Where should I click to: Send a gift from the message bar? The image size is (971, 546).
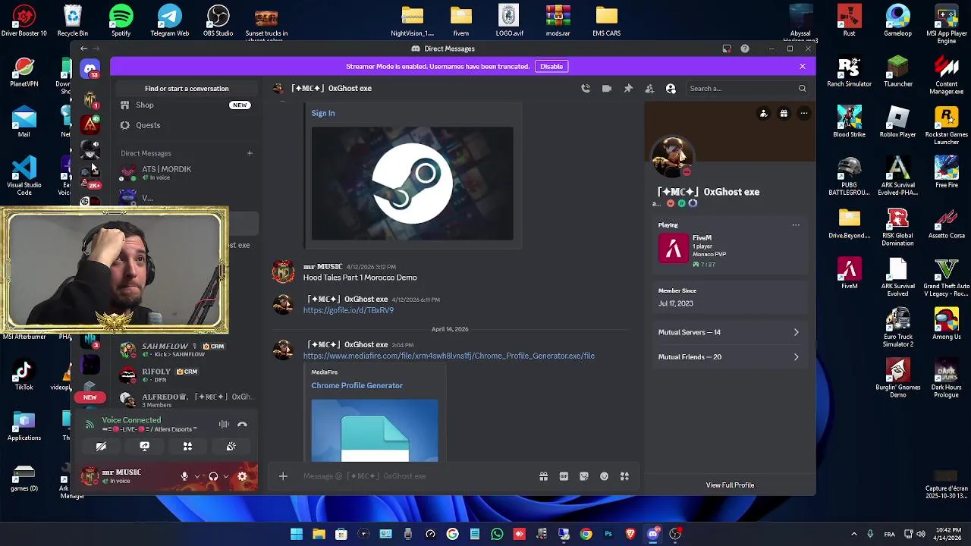coord(543,476)
